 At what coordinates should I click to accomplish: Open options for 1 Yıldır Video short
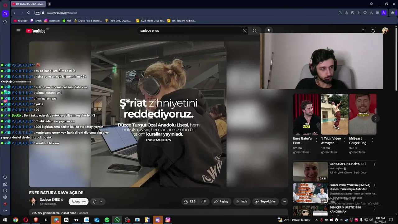pos(345,140)
